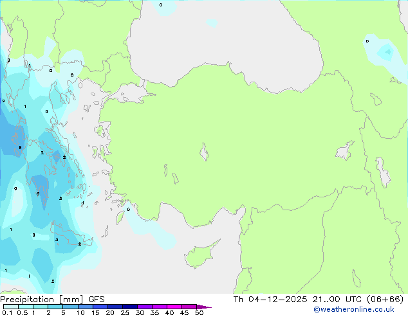This screenshot has width=408, height=315.
Task: Select the 30–35 mm violet legend swatch
Action: [x=144, y=307]
